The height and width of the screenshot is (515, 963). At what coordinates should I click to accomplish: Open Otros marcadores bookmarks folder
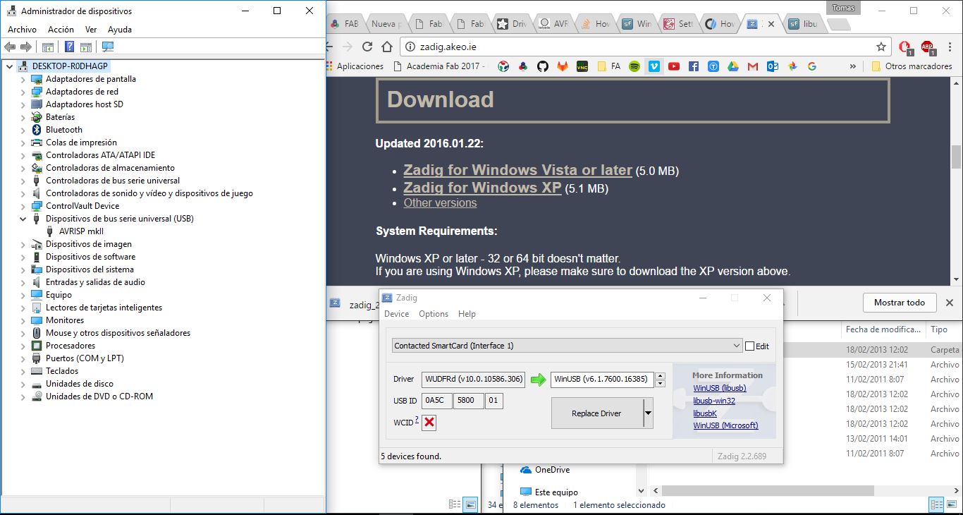pos(912,66)
